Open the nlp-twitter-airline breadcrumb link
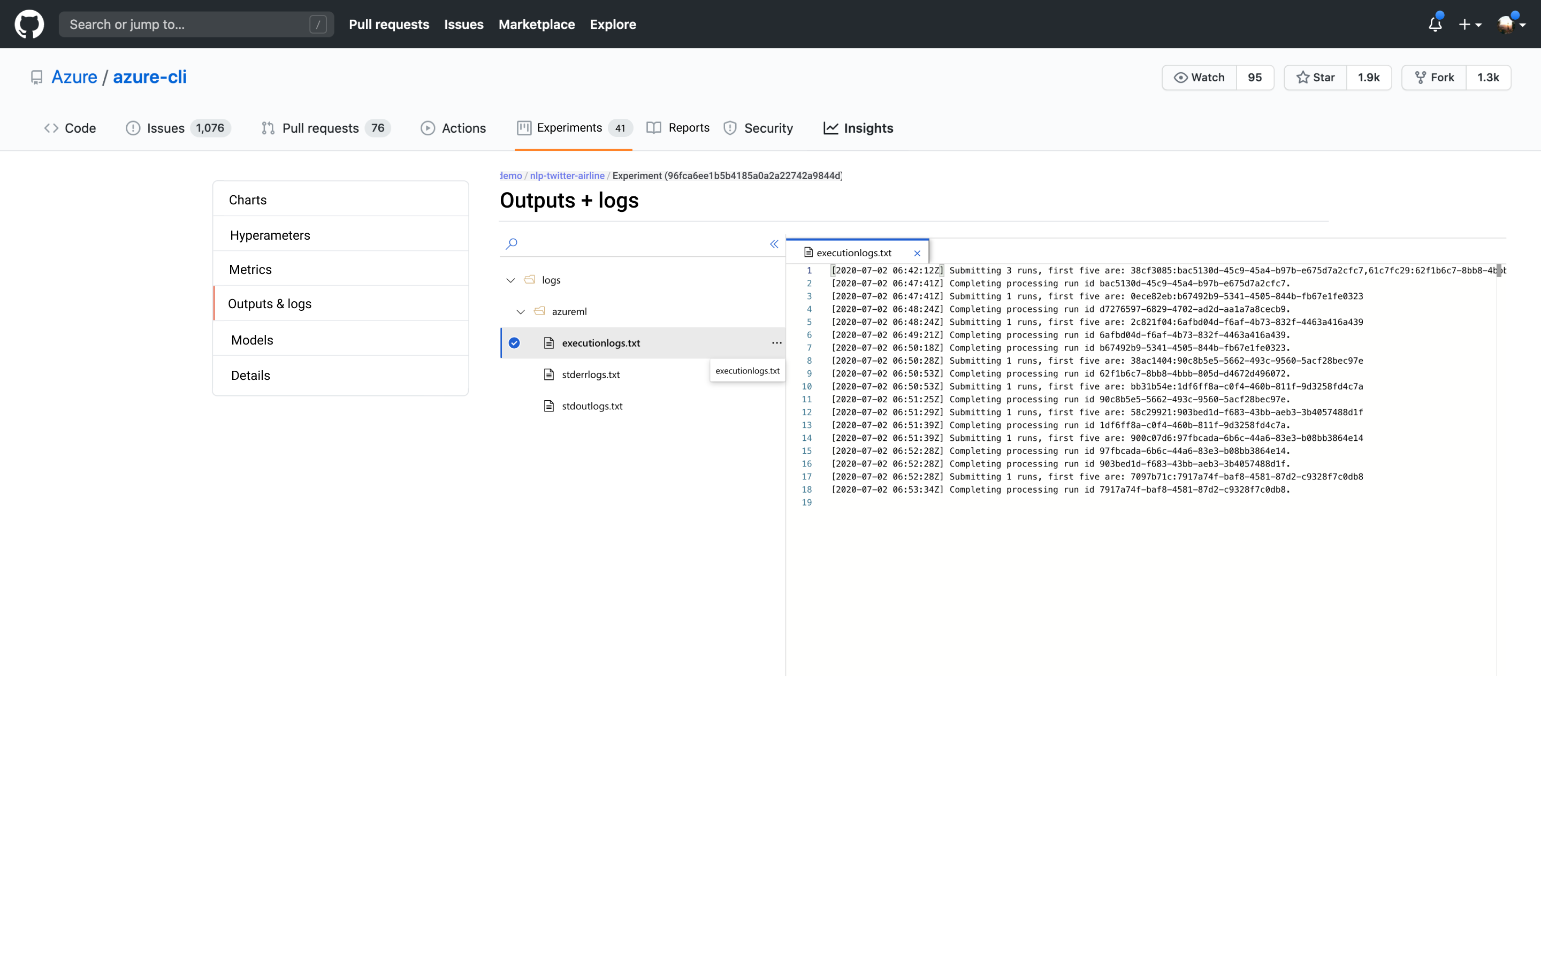 coord(567,176)
